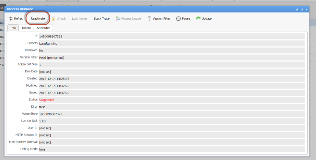
Task: Click the Debug Mode value false
Action: [42, 149]
